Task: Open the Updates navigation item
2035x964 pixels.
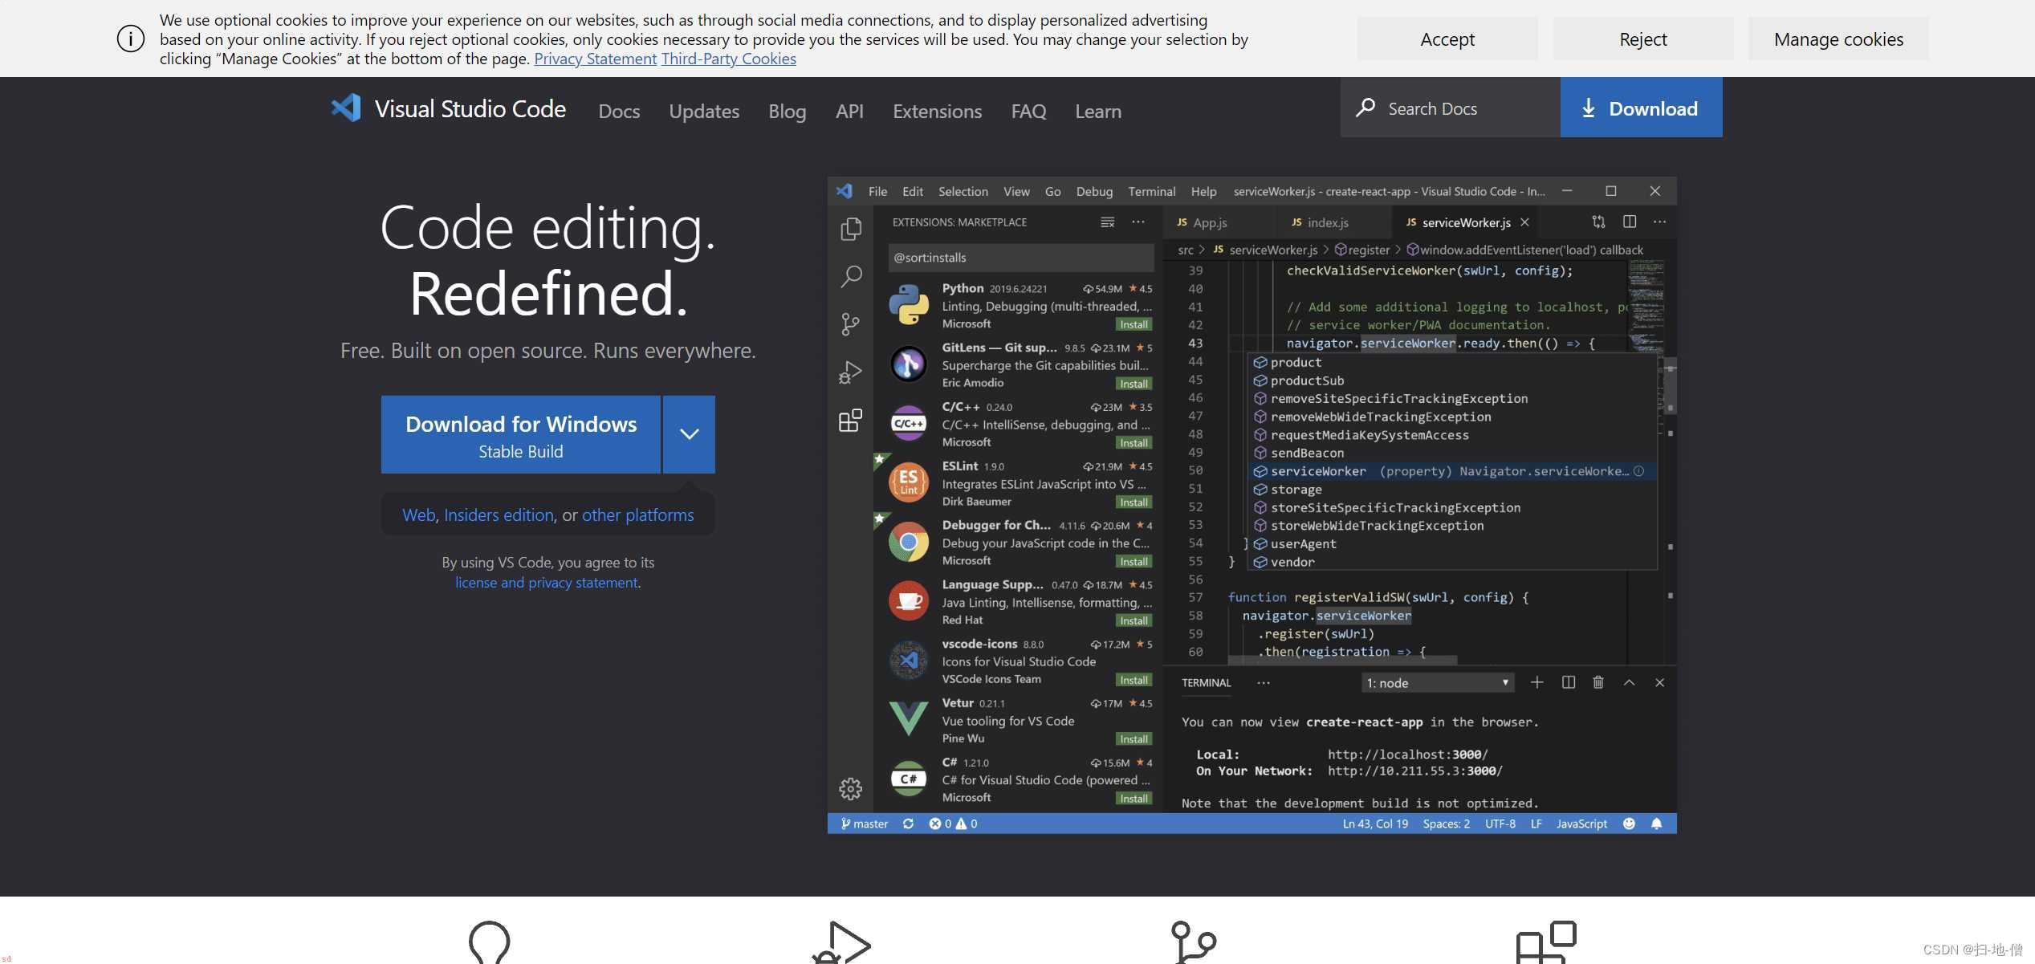Action: coord(704,111)
